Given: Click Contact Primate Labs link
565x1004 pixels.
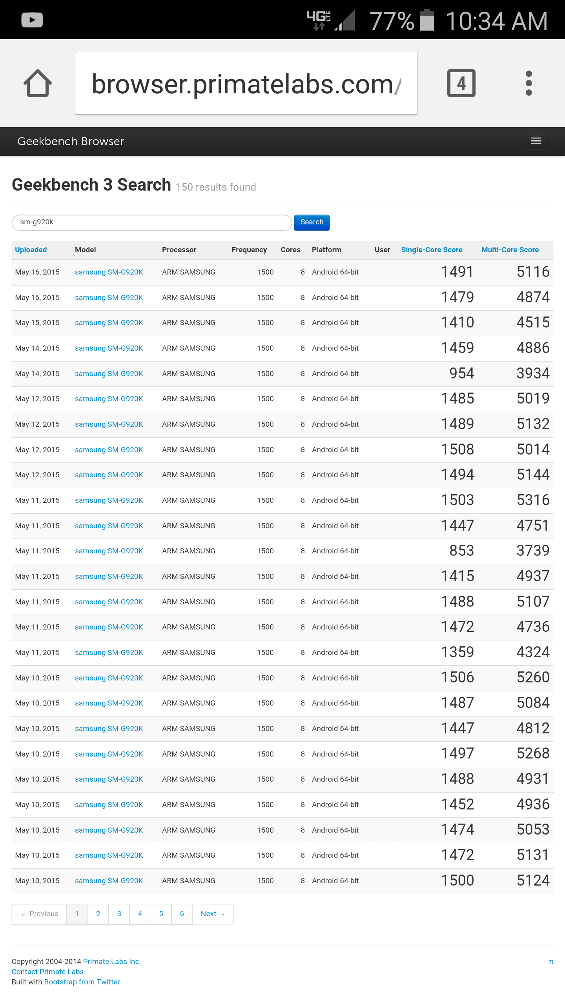Looking at the screenshot, I should point(47,971).
